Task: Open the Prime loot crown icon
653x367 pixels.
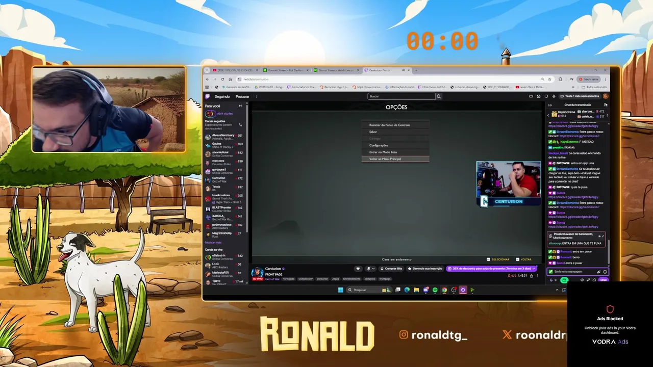Action: click(x=531, y=96)
